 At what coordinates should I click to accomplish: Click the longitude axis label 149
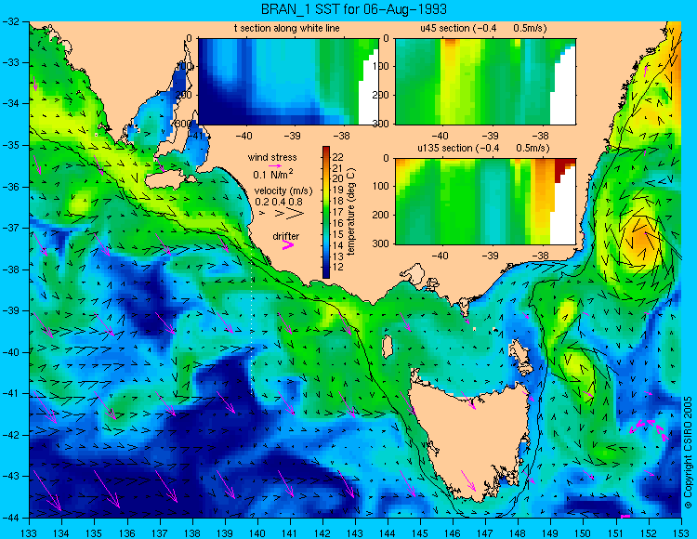tap(551, 532)
